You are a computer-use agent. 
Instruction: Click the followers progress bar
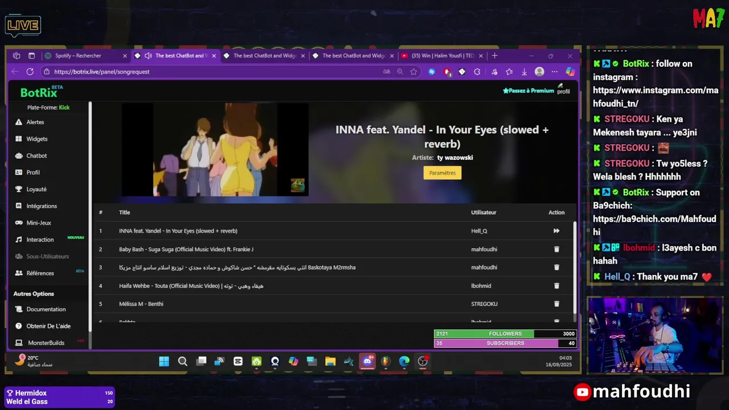tap(505, 334)
